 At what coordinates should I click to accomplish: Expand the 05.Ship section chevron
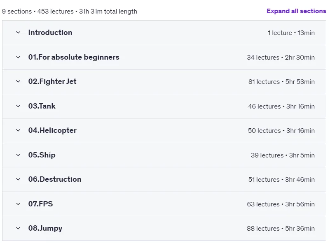(x=18, y=155)
